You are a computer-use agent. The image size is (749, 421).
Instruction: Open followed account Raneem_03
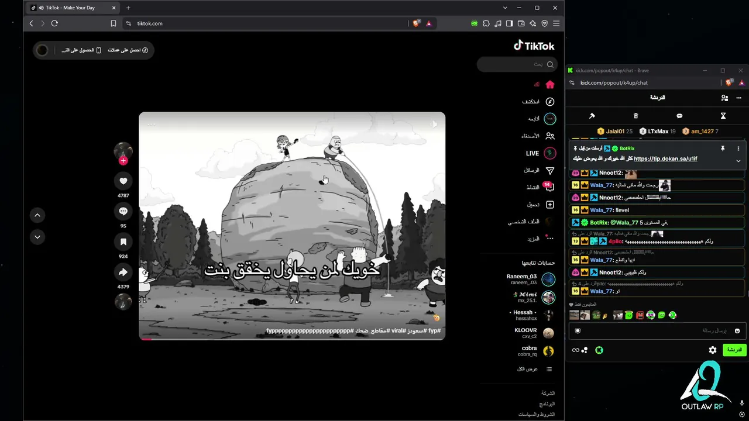(x=531, y=279)
